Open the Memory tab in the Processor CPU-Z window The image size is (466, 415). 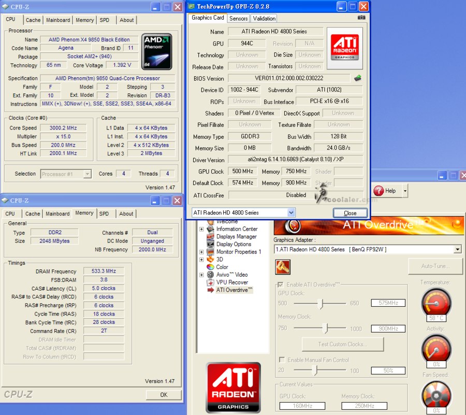pyautogui.click(x=85, y=20)
